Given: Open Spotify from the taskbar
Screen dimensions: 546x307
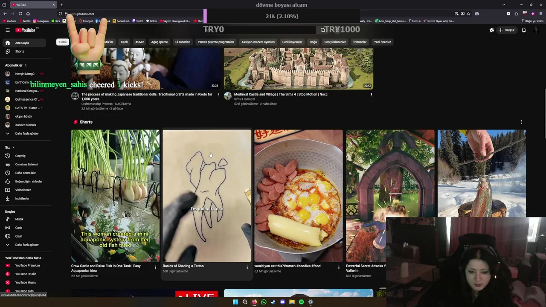Looking at the screenshot, I should (301, 302).
